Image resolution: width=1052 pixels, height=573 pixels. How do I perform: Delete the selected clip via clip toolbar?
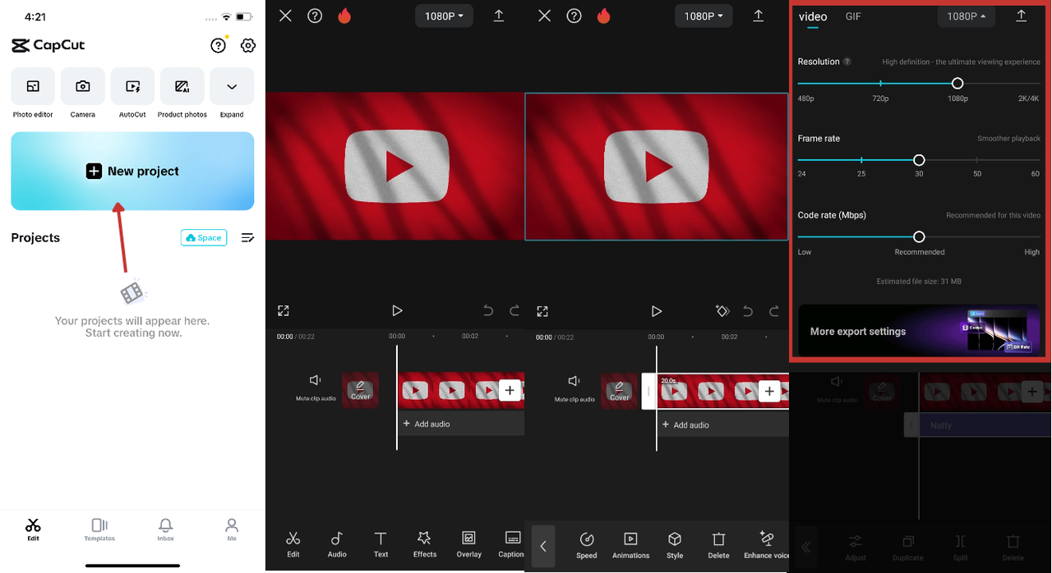tap(718, 545)
